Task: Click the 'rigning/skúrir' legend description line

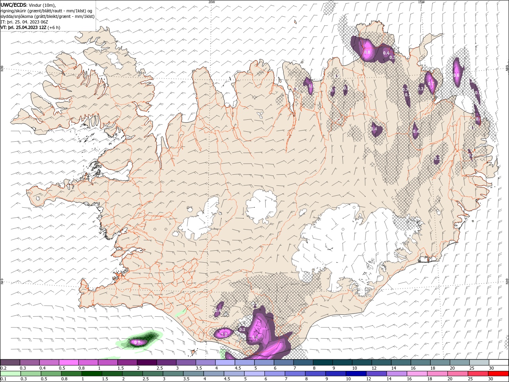Action: [47, 11]
